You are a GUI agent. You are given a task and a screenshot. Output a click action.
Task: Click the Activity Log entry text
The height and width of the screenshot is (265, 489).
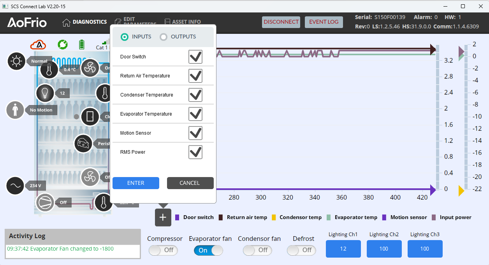[x=60, y=249]
